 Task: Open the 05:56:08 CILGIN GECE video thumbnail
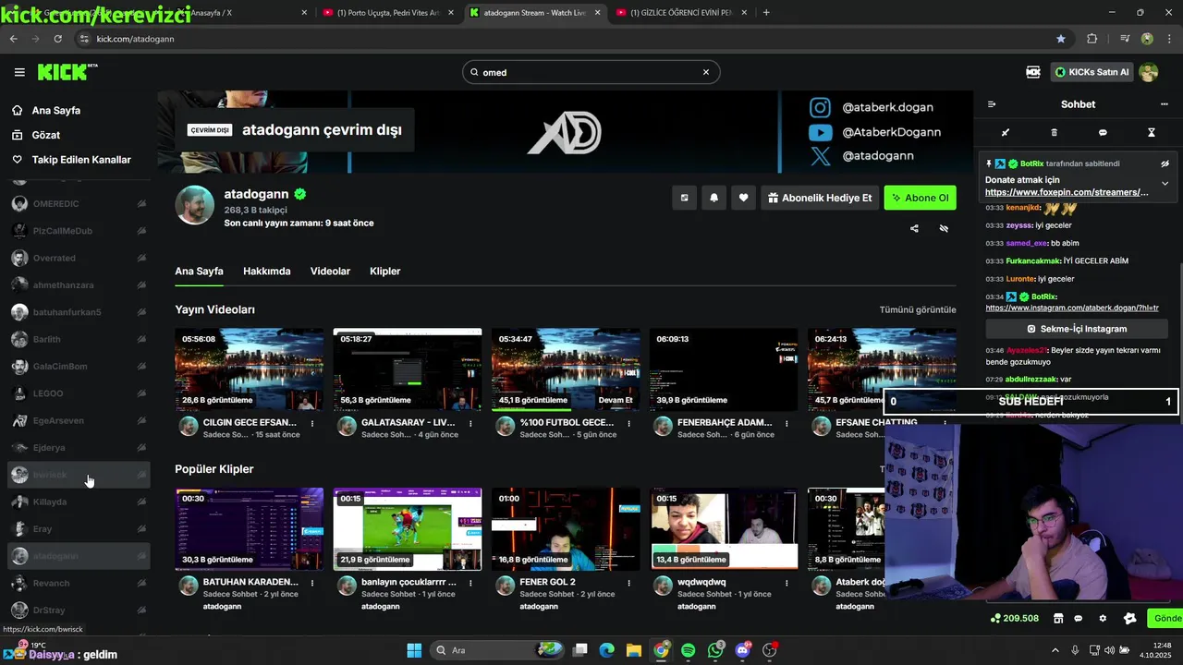click(x=250, y=369)
